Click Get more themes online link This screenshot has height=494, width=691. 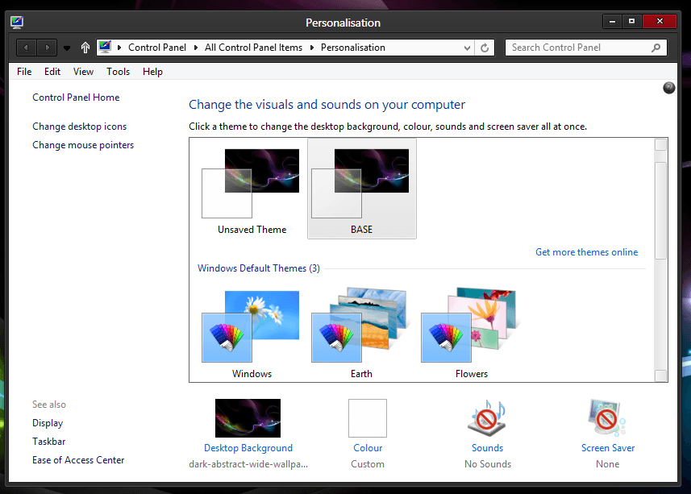586,252
